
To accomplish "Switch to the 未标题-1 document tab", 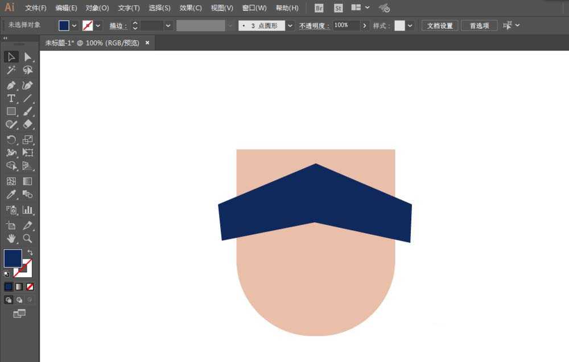I will tap(92, 43).
